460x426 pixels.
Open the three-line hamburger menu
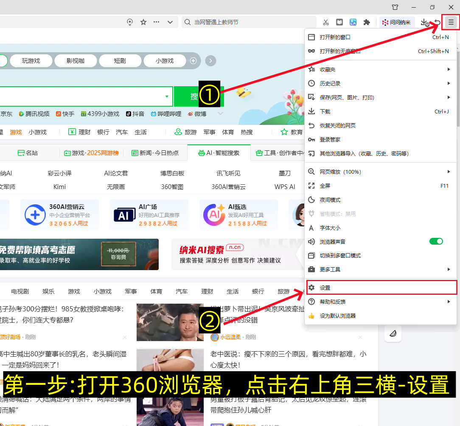[450, 22]
